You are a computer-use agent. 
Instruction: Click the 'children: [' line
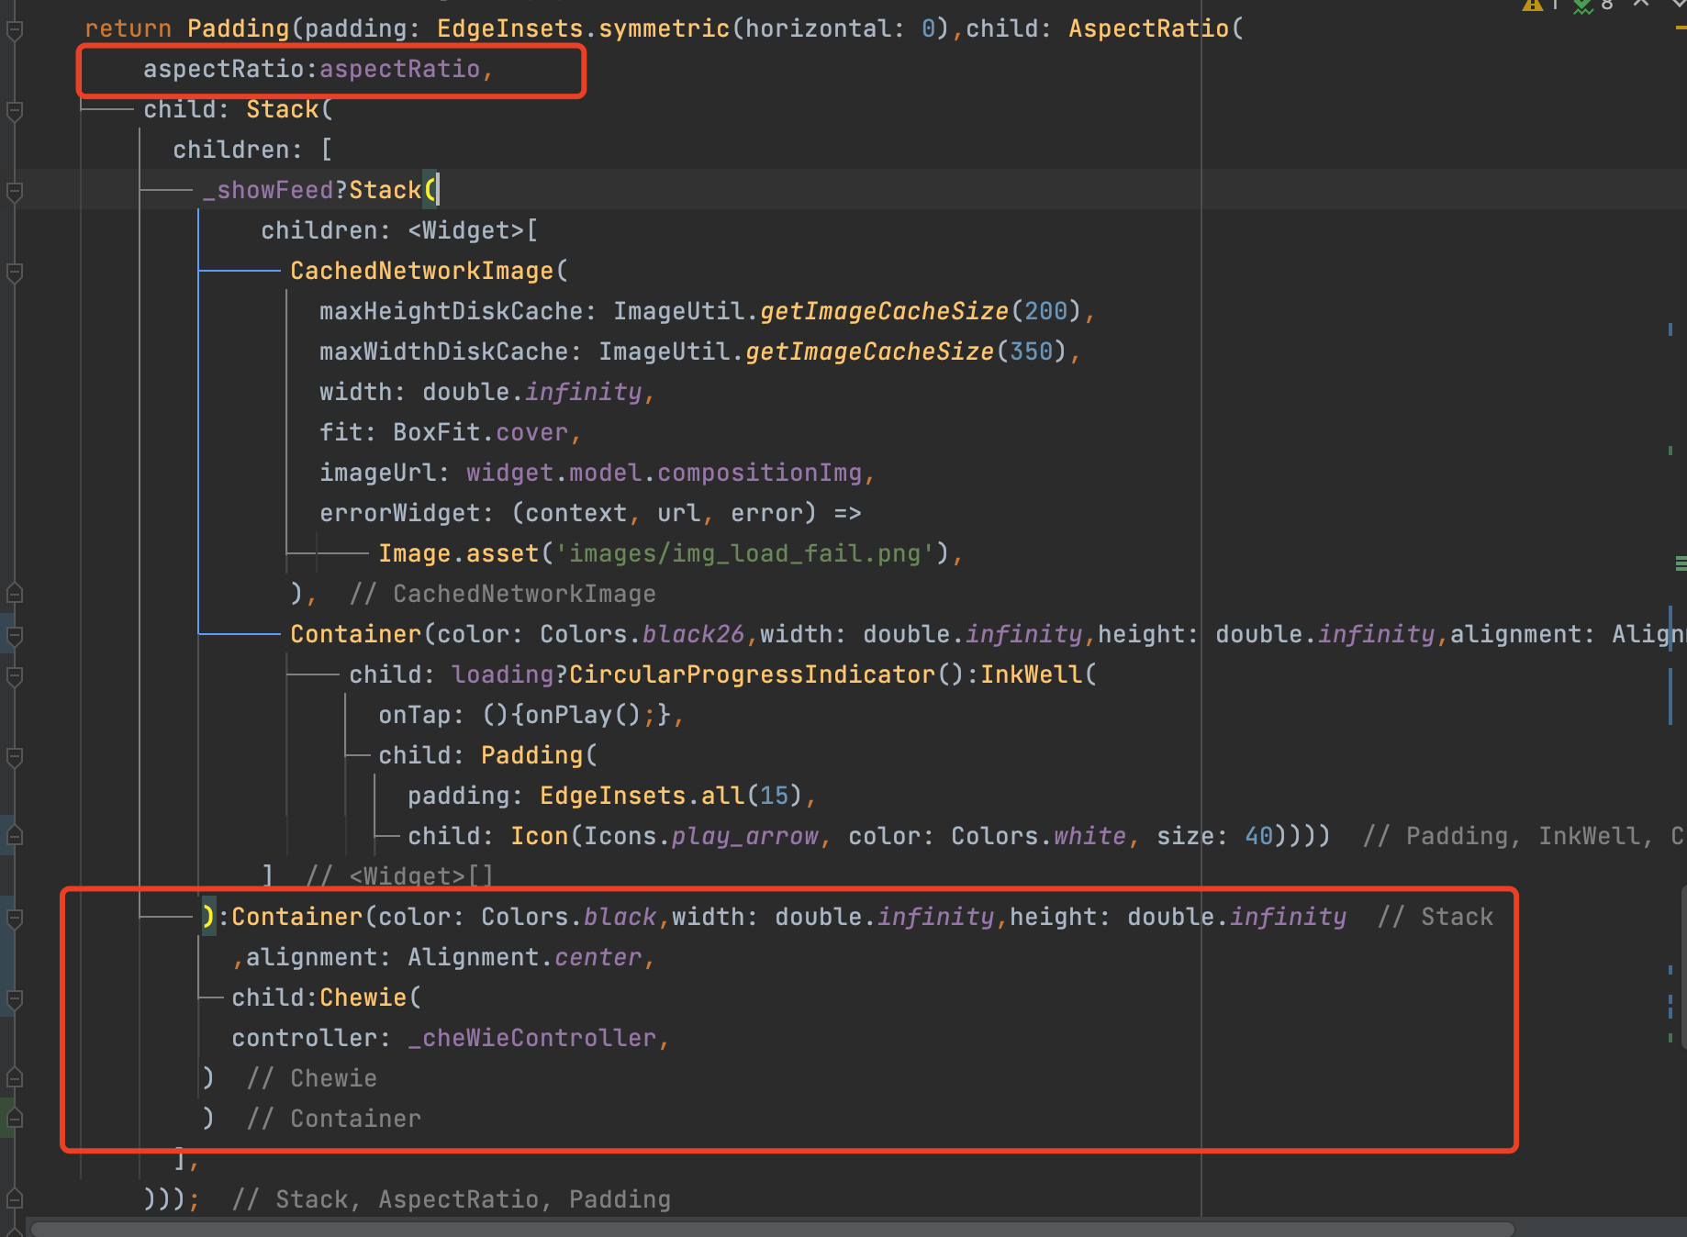(252, 150)
